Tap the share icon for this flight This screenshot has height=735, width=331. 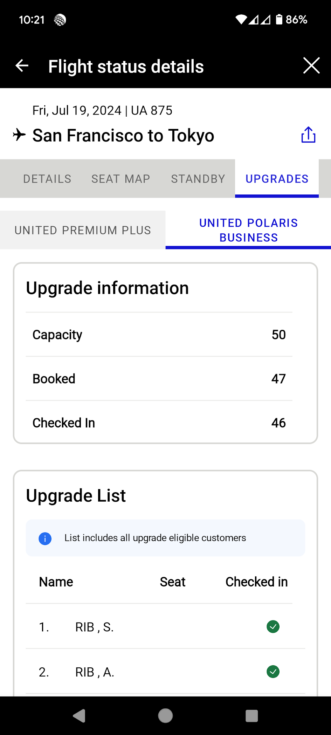308,135
